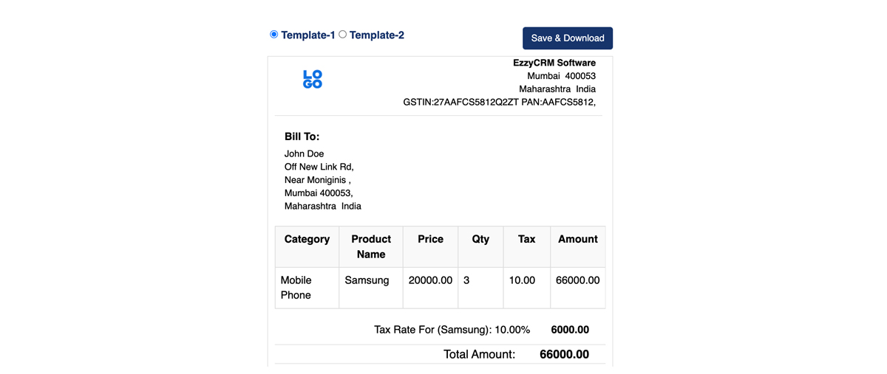Click the Tax Rate For (Samsung) label
Screen dimensions: 887x374
click(x=452, y=330)
